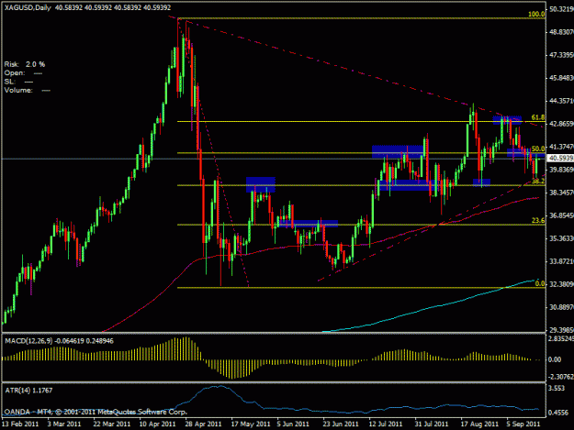
Task: Click the 5 Sep 2011 date label
Action: click(523, 424)
